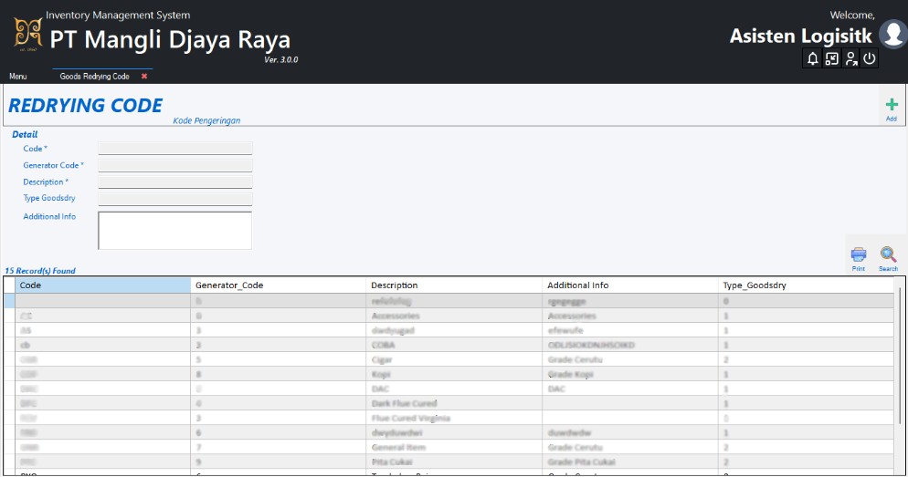Close the Goods Redrying Code tab
Viewport: 908px width, 477px height.
(x=144, y=77)
